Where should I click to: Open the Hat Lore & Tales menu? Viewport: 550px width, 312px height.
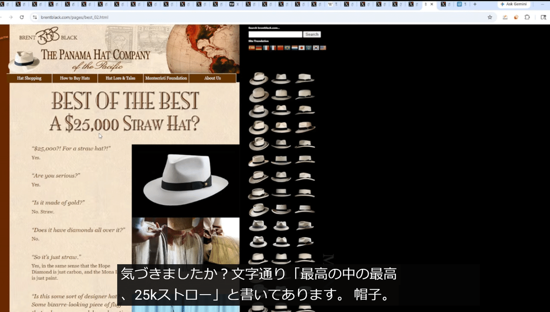point(121,78)
